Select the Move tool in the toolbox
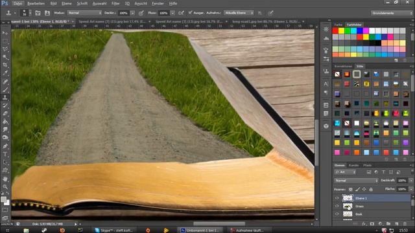The width and height of the screenshot is (415, 233). click(x=5, y=33)
